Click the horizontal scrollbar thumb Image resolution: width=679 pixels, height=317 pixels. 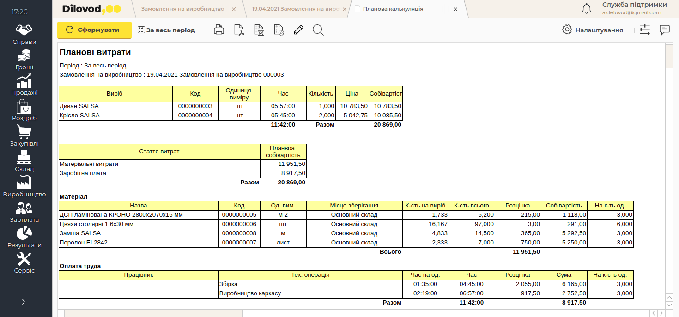click(153, 313)
